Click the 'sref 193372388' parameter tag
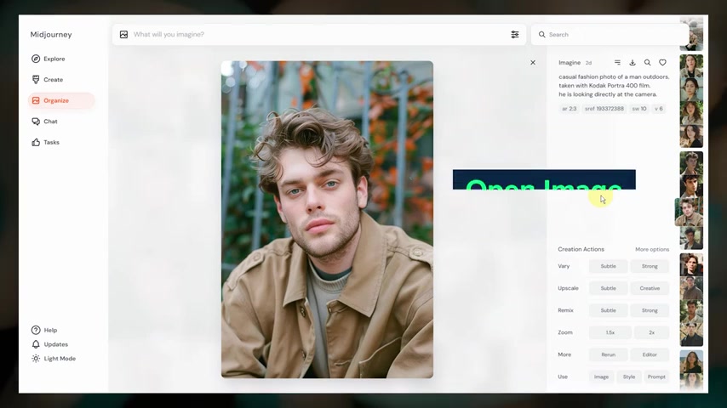Screen dimensions: 727x408 click(x=604, y=109)
